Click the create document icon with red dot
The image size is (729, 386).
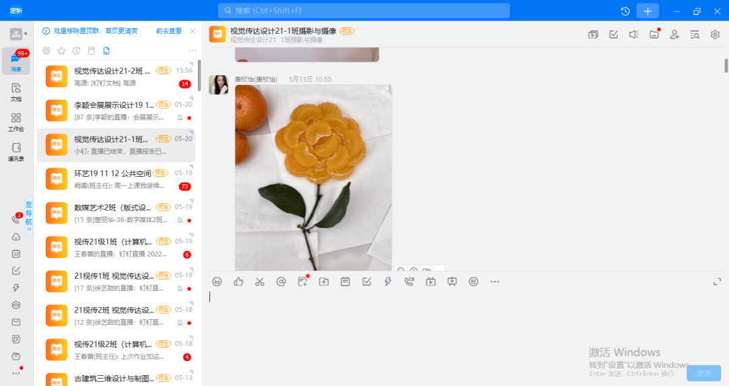pos(303,281)
